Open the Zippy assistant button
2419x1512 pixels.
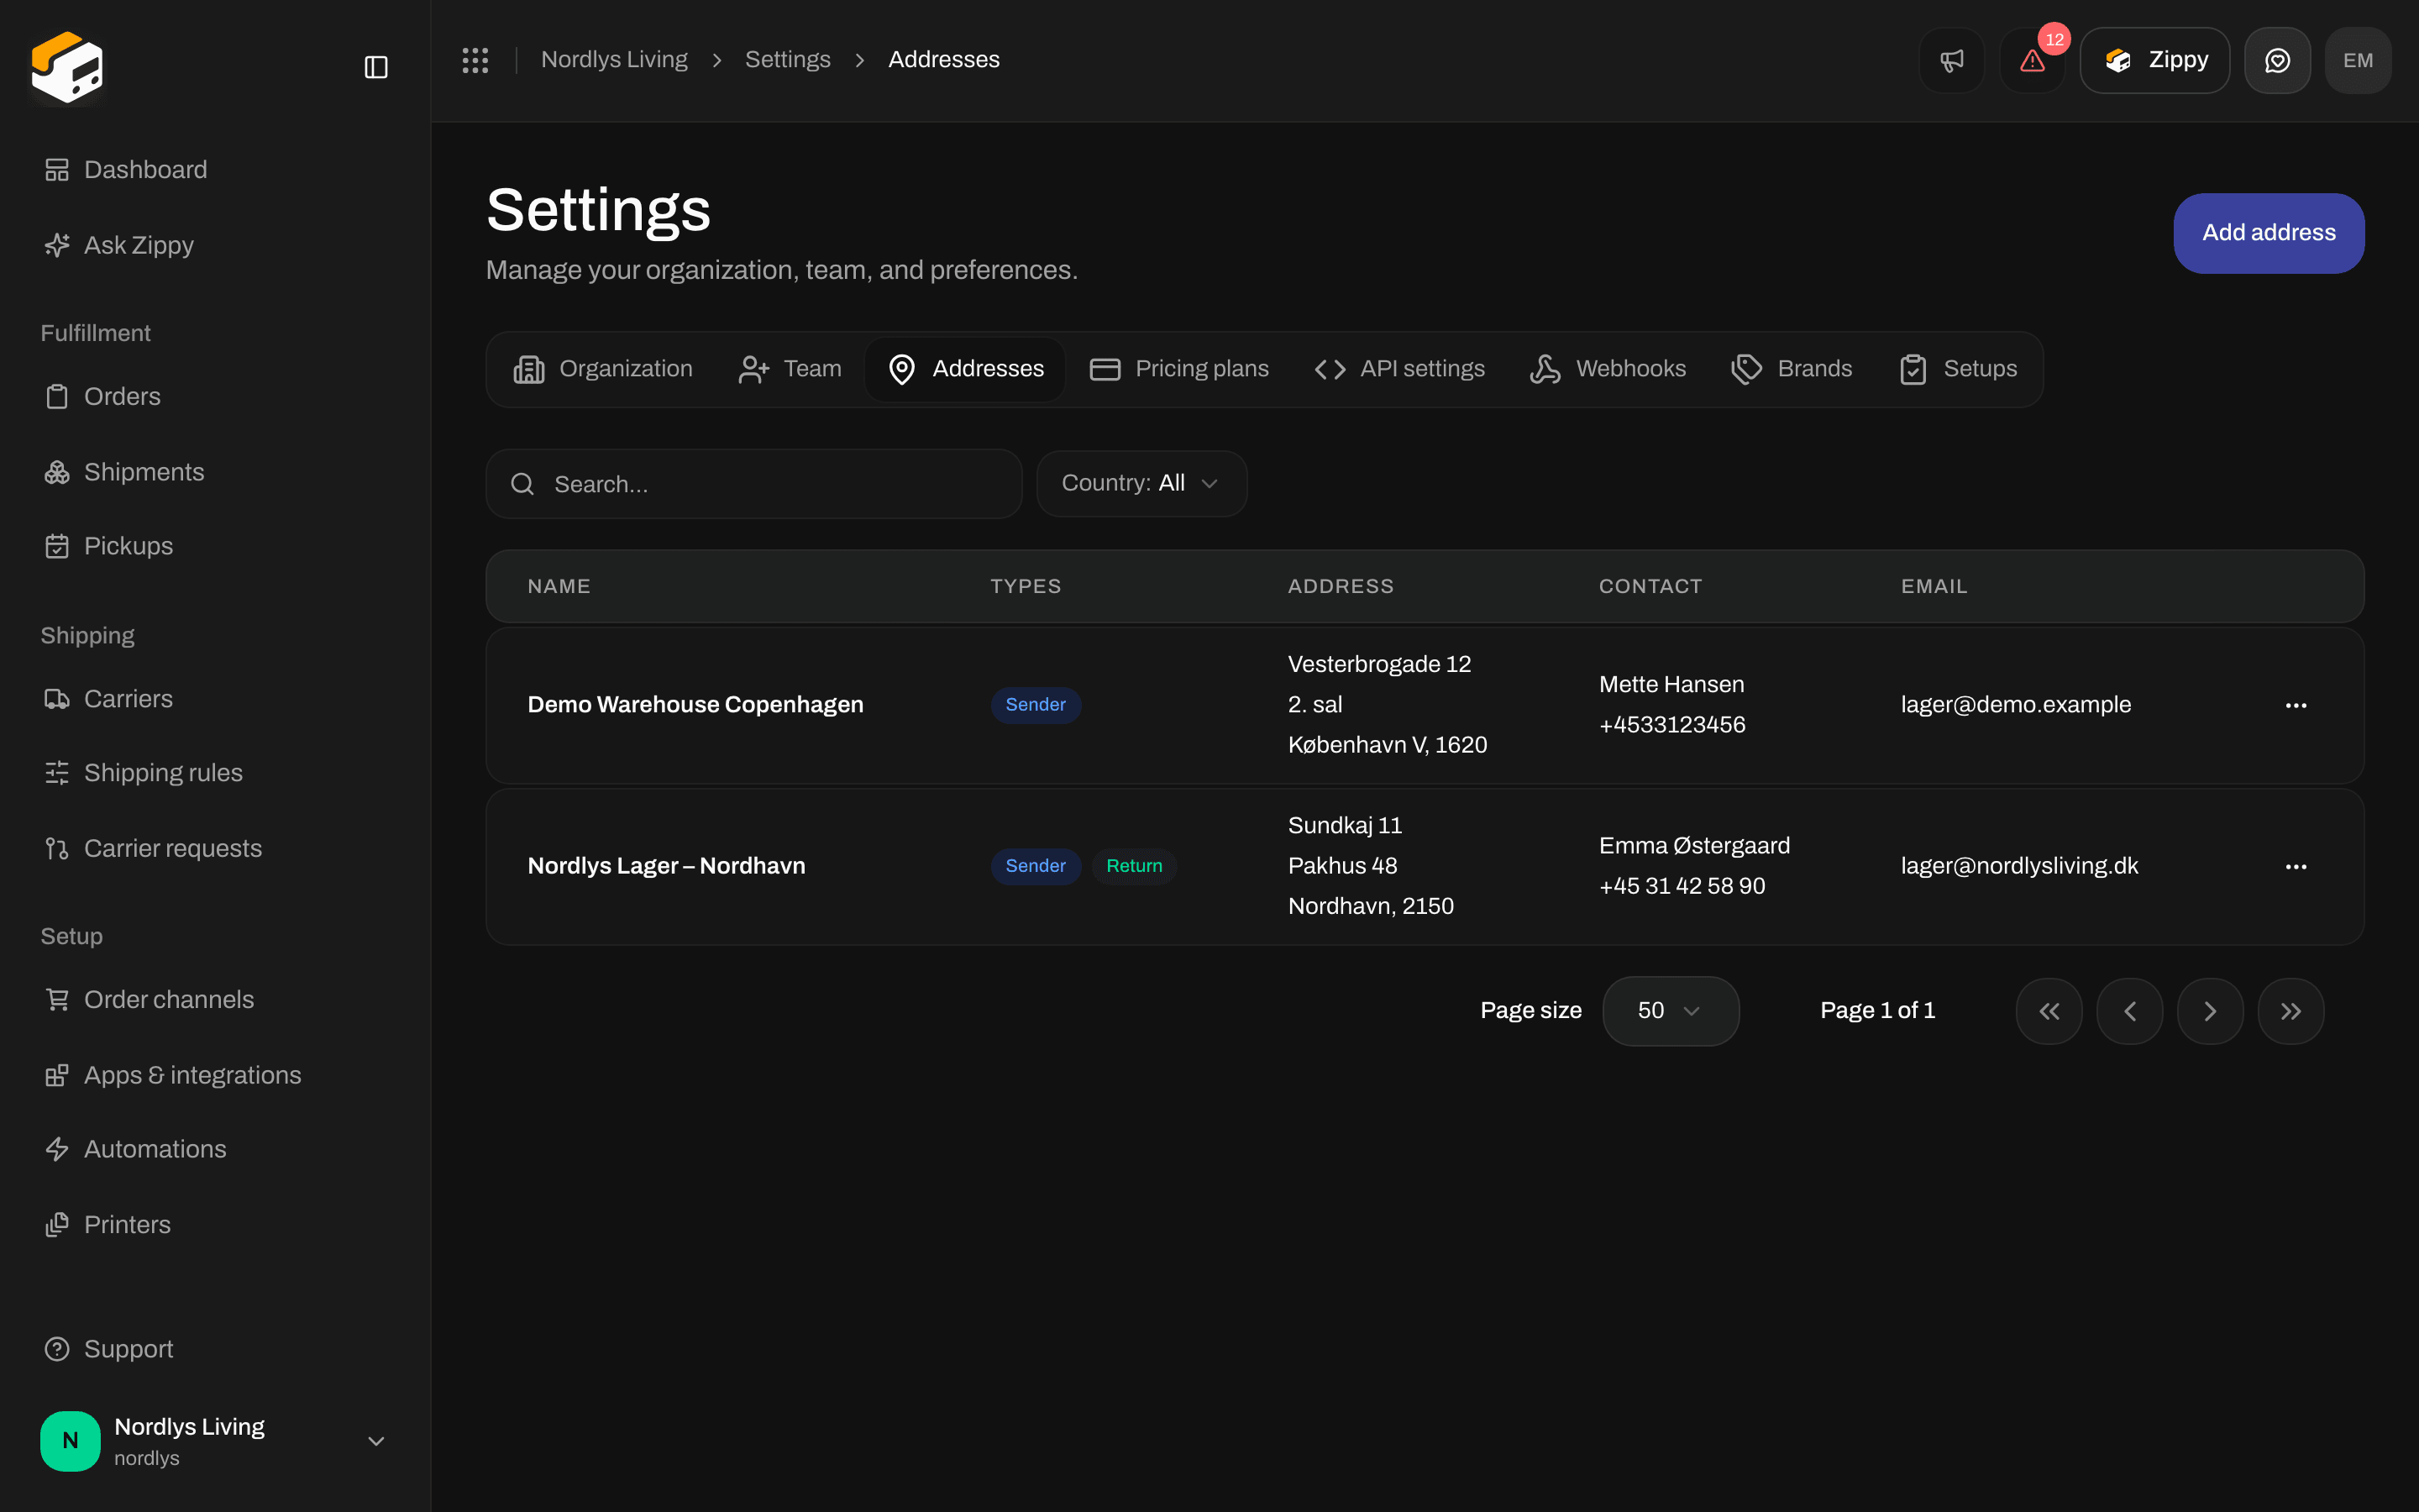[x=2154, y=60]
